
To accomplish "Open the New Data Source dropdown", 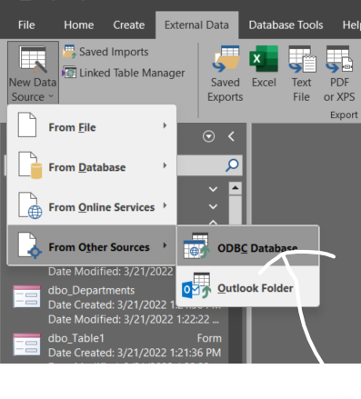I will (33, 74).
